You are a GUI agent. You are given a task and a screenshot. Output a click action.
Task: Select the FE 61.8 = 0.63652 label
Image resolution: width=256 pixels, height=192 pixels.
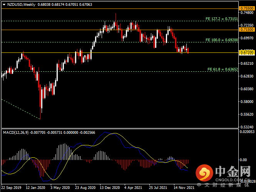[x=223, y=69]
